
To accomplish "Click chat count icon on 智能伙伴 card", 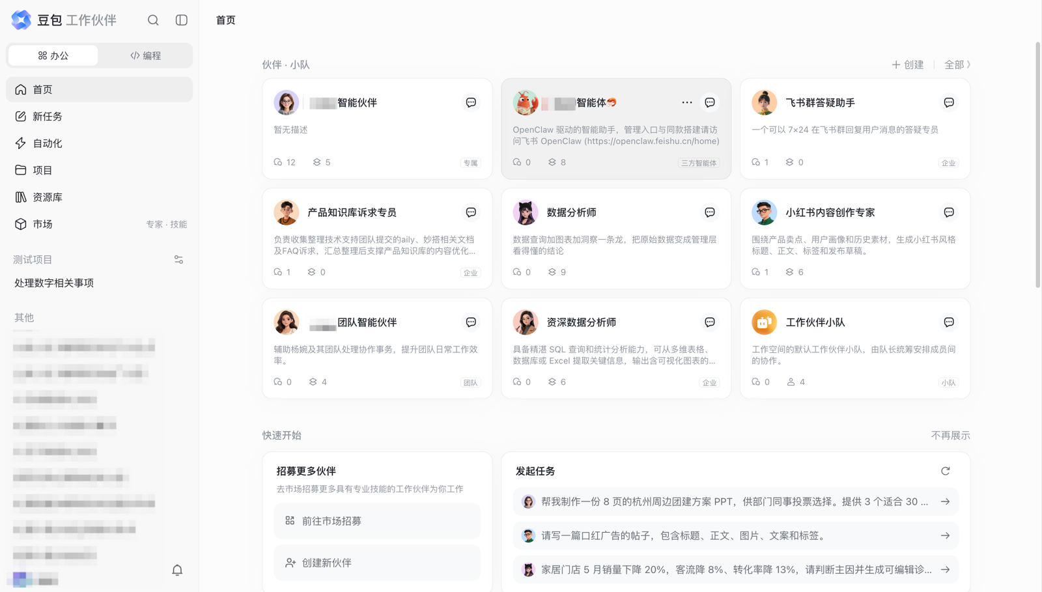I will coord(278,162).
